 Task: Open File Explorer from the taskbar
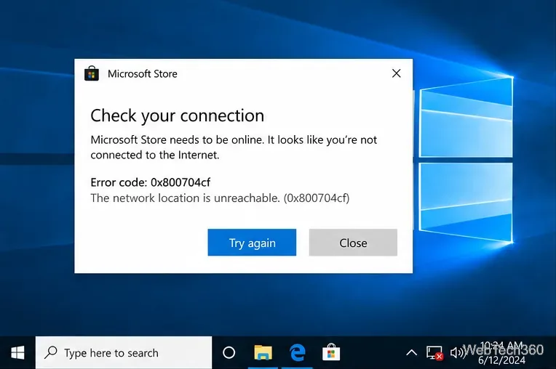263,353
